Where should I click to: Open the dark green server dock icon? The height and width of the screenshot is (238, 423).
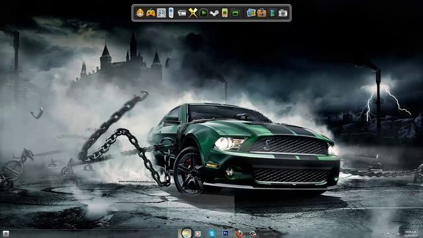click(x=272, y=13)
